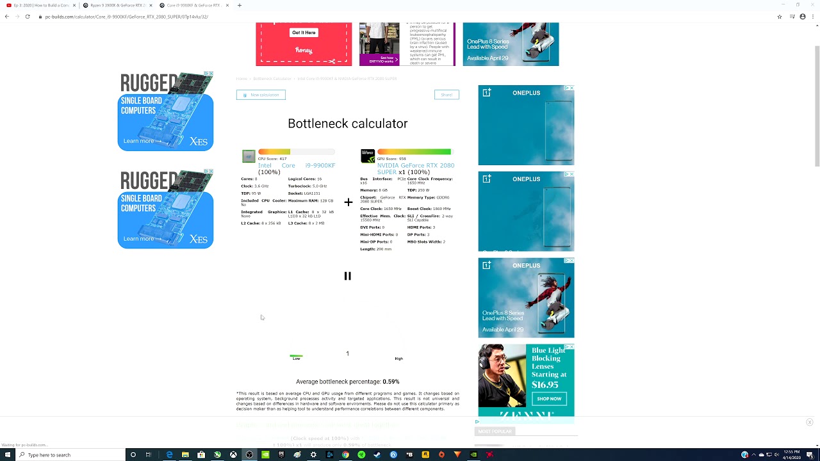Open the notification center icon
820x461 pixels.
click(x=810, y=455)
